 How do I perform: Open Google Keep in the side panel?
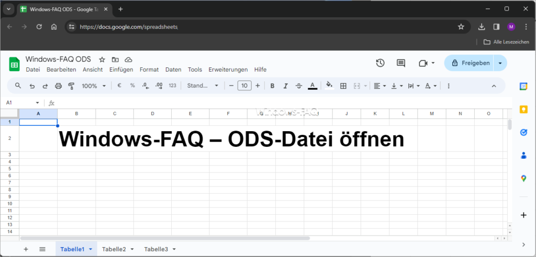pyautogui.click(x=523, y=109)
